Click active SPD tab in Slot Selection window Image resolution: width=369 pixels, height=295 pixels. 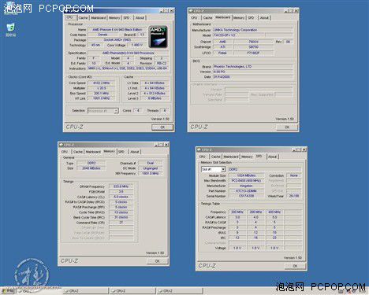259,156
